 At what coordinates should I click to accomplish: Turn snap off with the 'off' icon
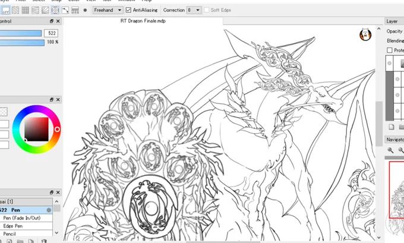[5, 10]
